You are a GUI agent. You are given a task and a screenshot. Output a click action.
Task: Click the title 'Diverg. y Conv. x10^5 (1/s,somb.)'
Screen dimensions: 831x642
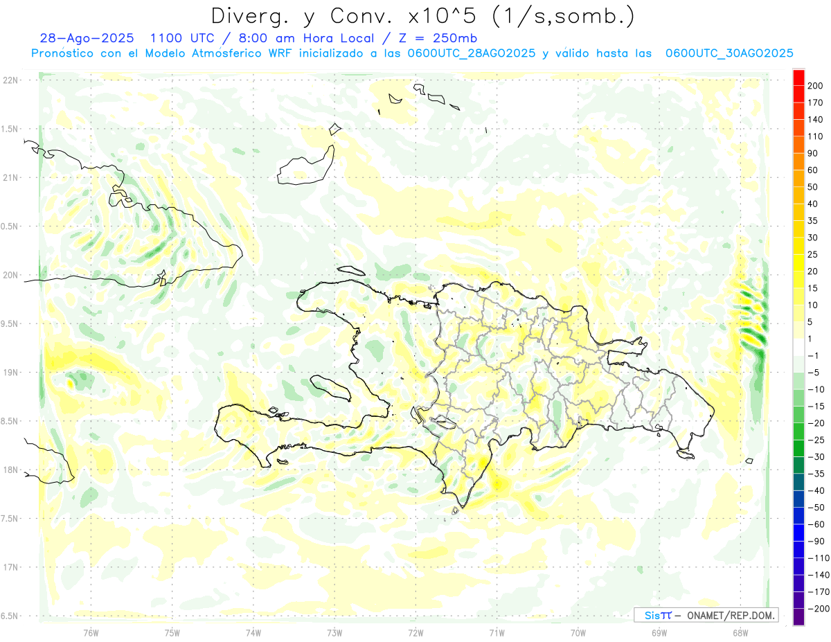(x=422, y=16)
